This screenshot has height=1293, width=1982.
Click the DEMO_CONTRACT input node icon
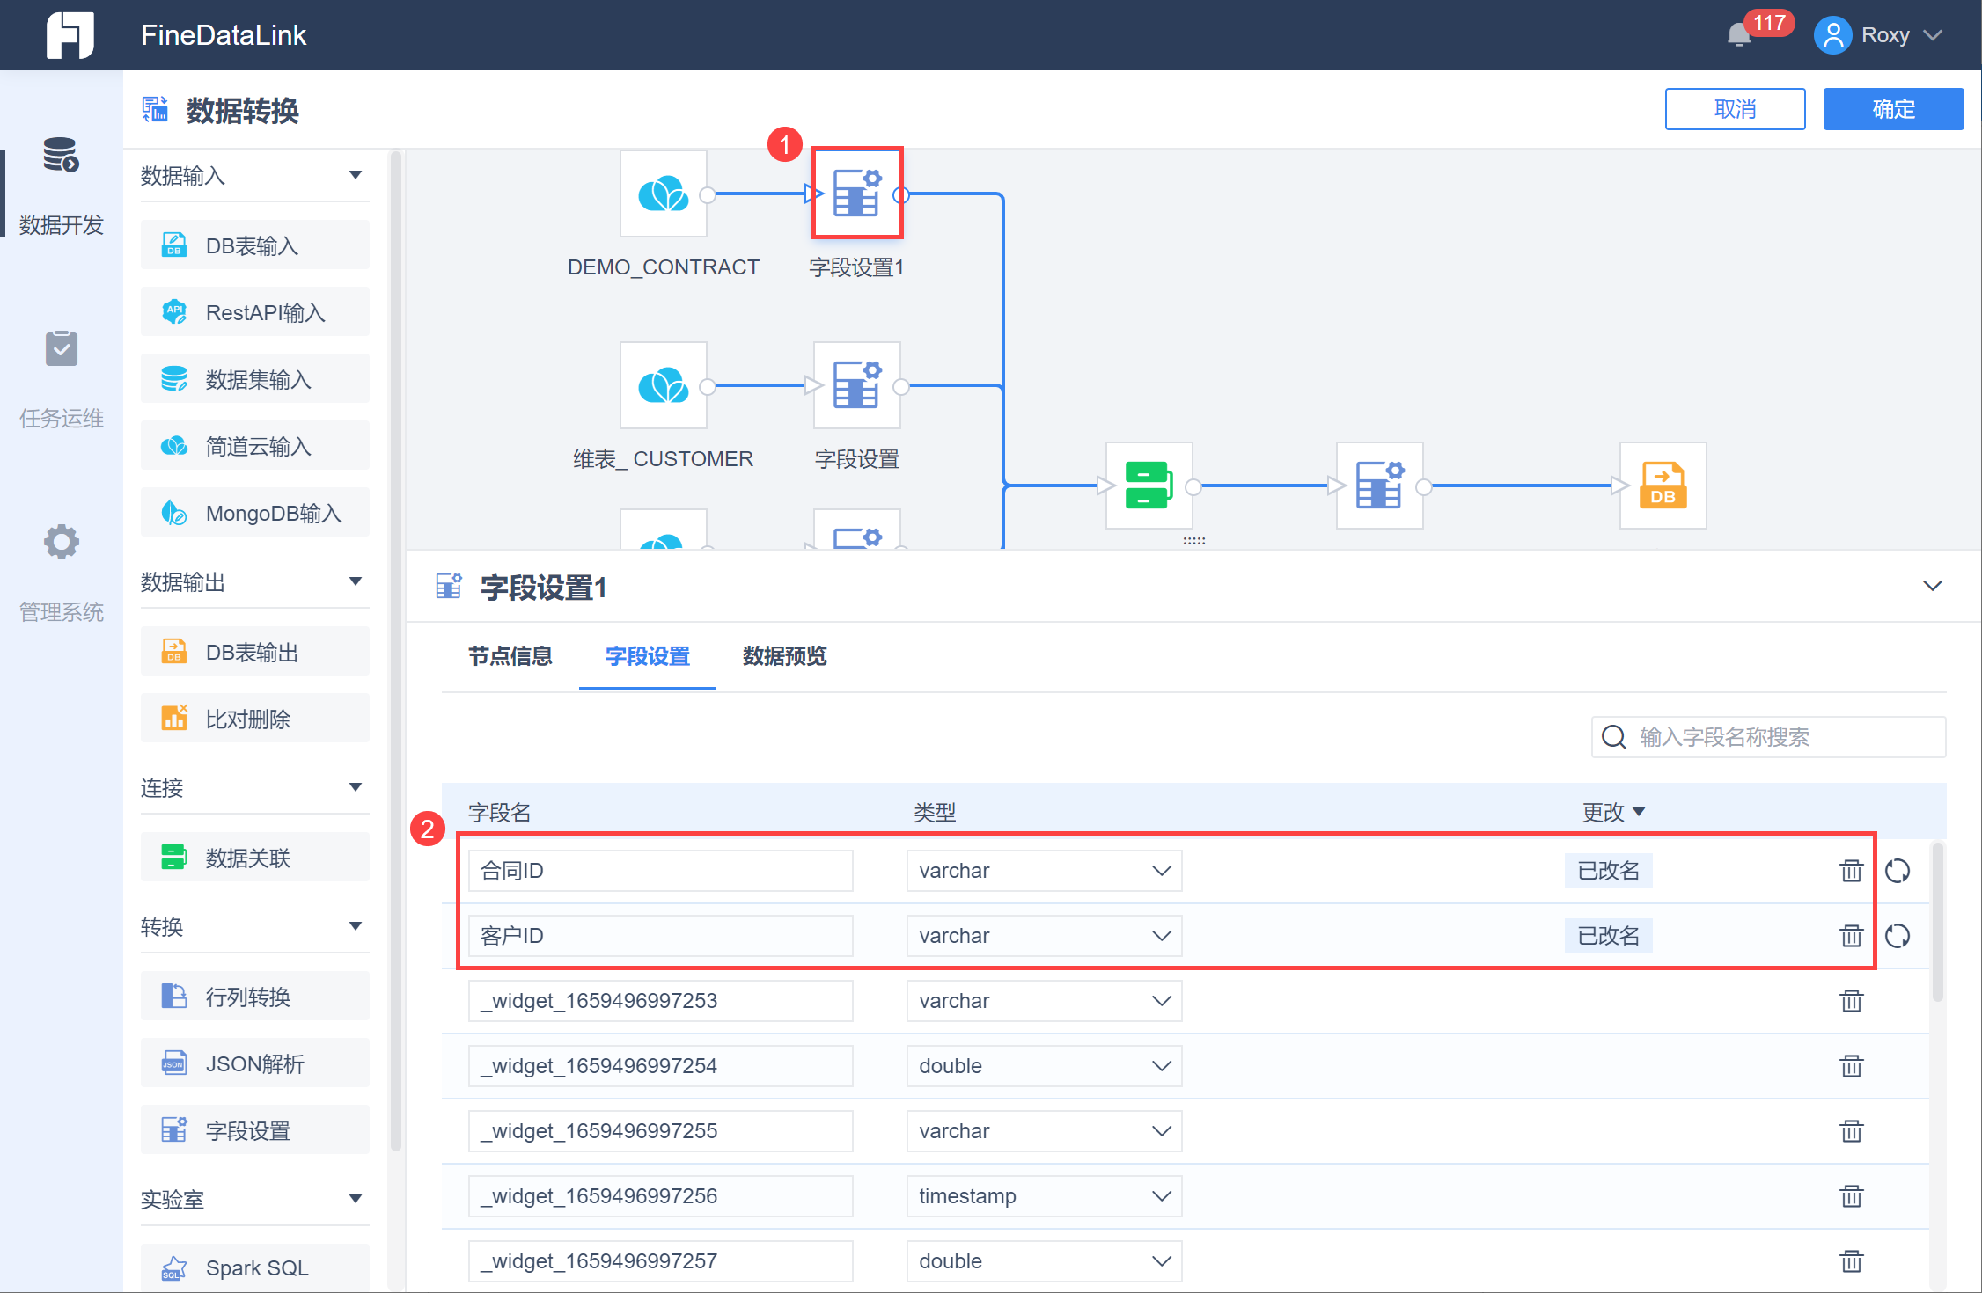click(x=663, y=194)
